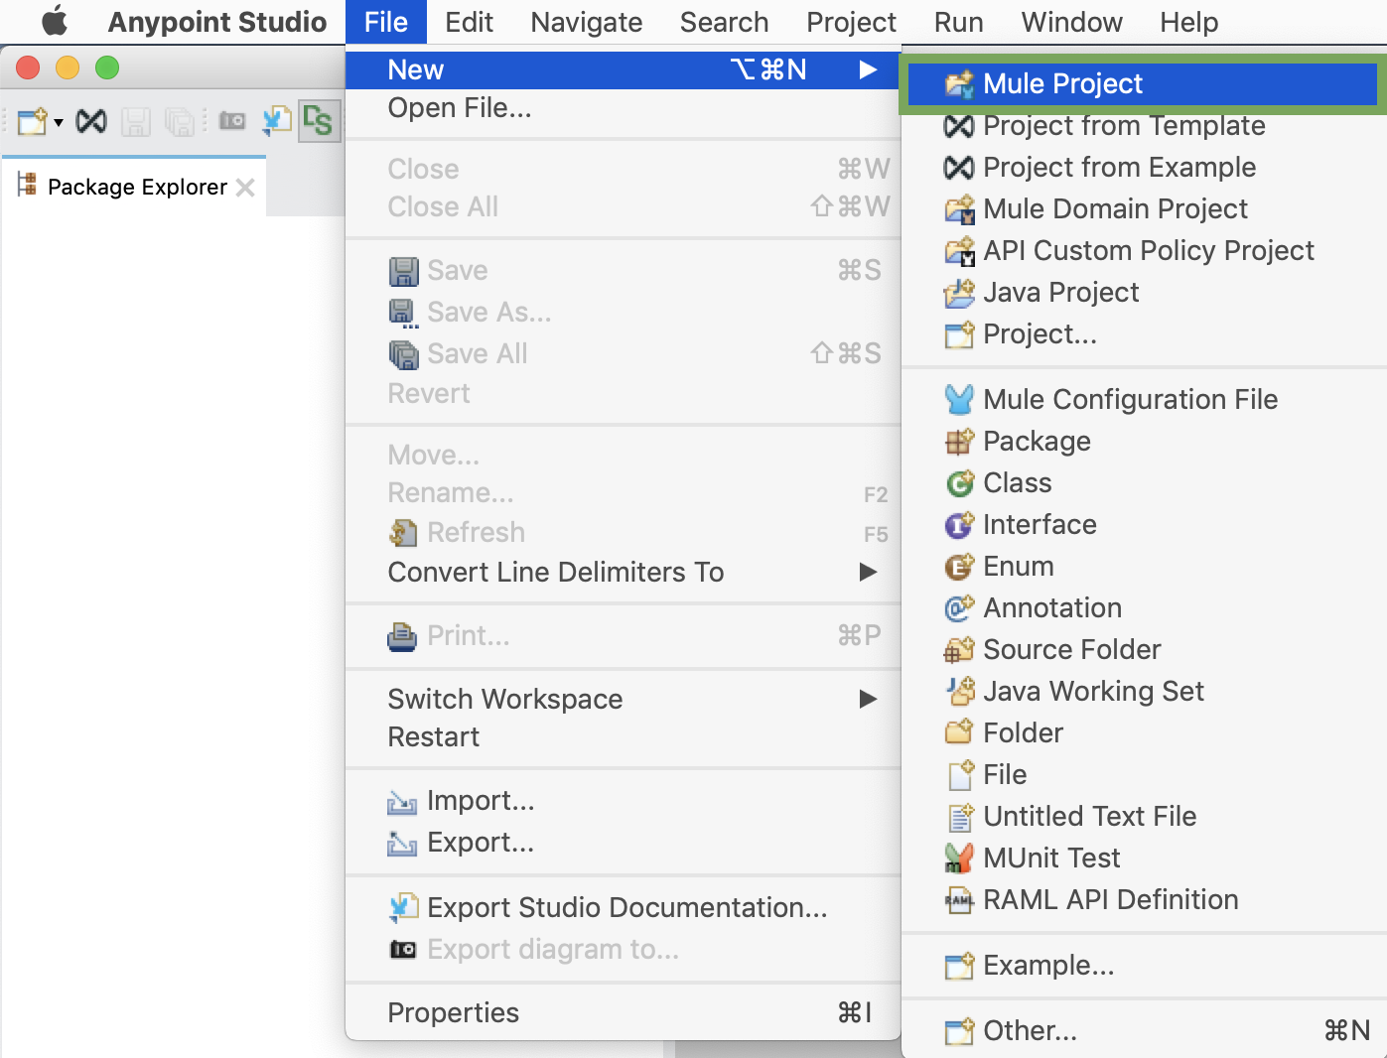Expand the New submenu arrow
Viewport: 1387px width, 1058px height.
click(x=868, y=69)
